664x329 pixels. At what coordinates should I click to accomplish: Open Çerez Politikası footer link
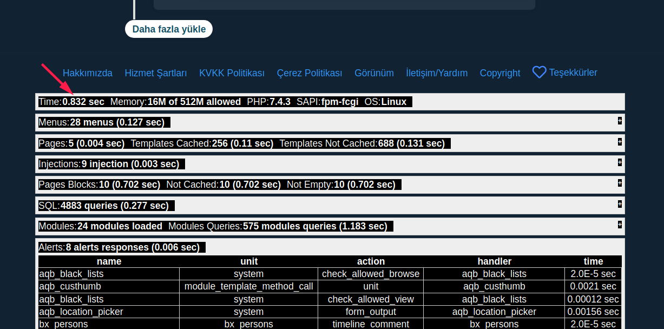(x=310, y=73)
